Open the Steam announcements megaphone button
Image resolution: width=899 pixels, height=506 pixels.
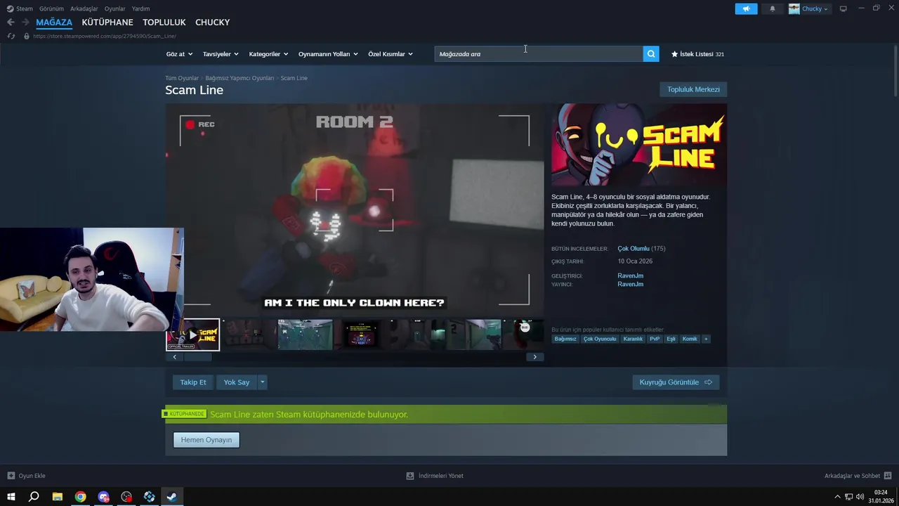pos(746,9)
